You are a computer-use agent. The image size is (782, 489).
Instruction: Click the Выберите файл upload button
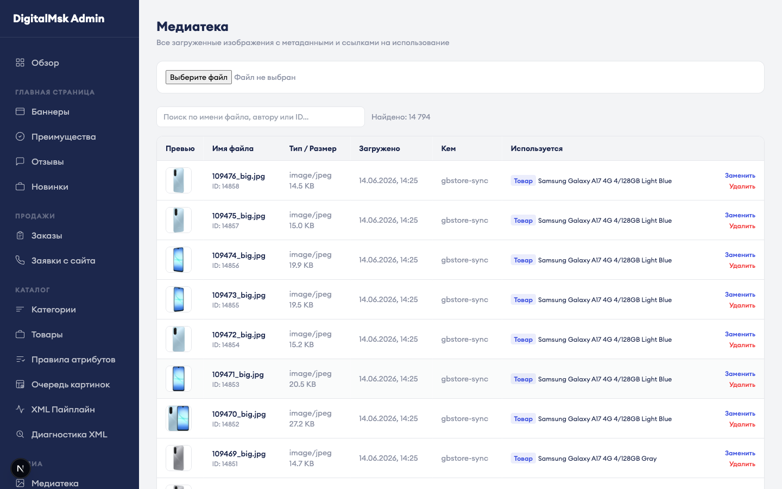tap(199, 77)
